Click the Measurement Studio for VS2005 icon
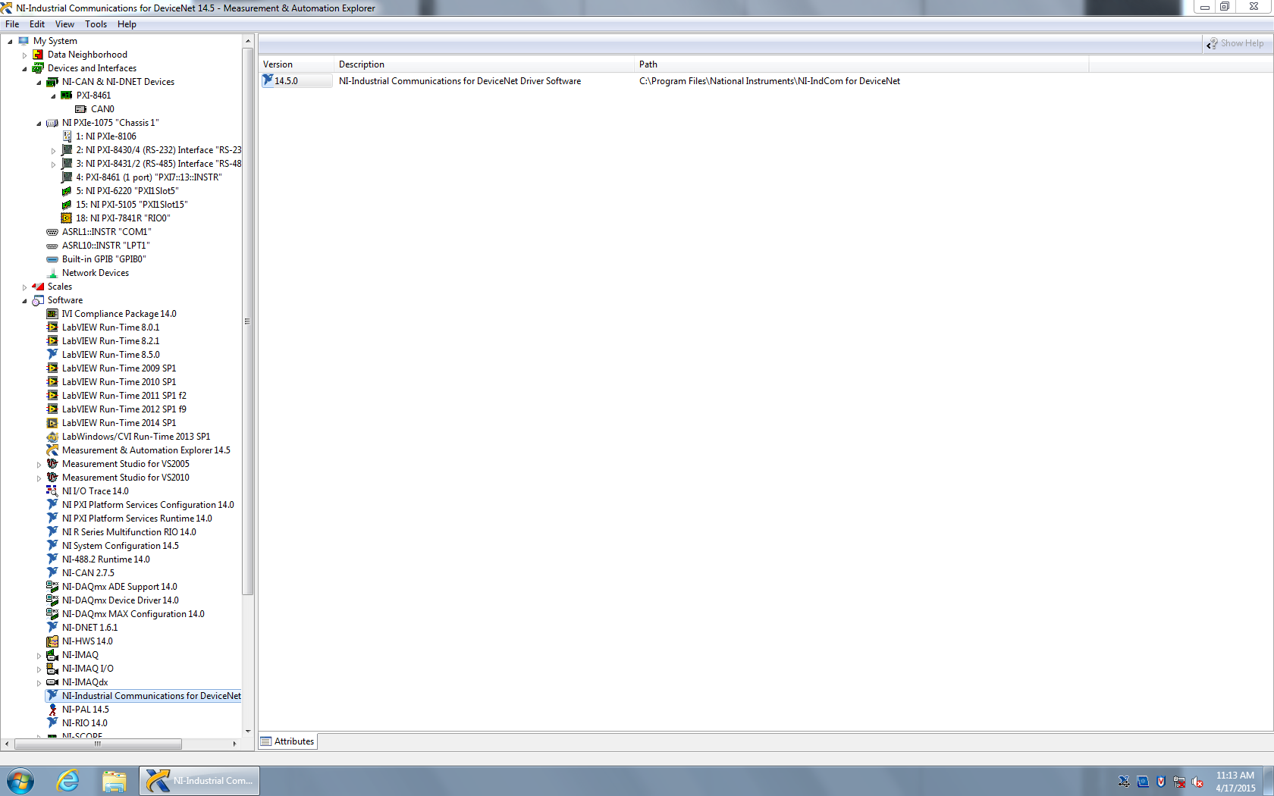Image resolution: width=1274 pixels, height=796 pixels. [52, 464]
